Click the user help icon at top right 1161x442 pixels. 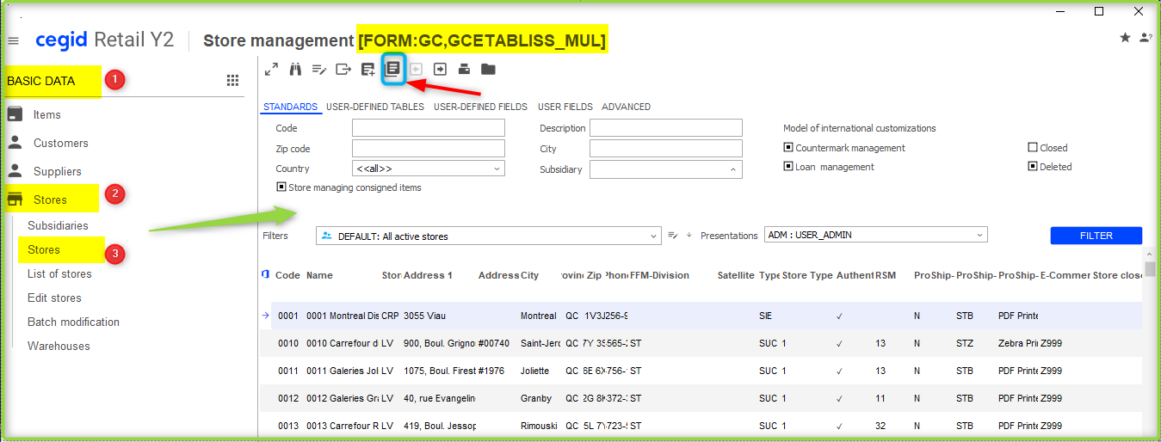point(1146,38)
